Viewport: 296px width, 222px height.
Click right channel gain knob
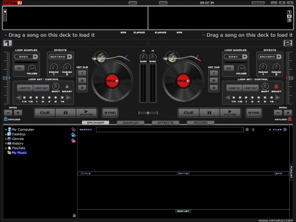point(152,57)
